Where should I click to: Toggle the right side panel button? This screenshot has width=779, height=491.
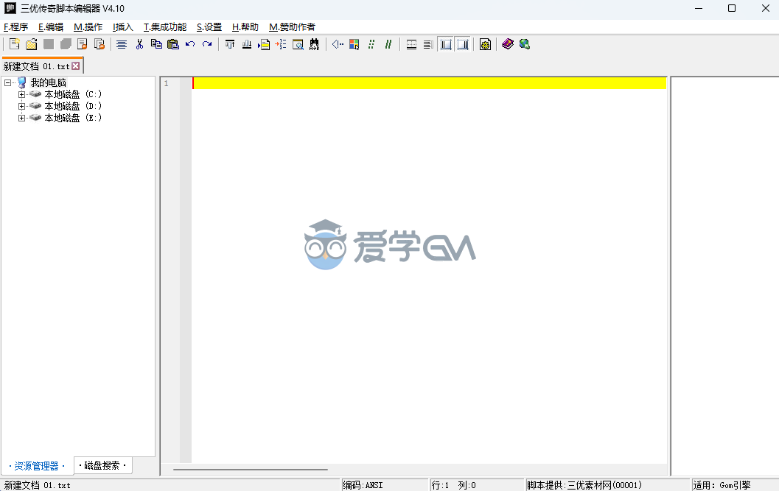(x=463, y=44)
